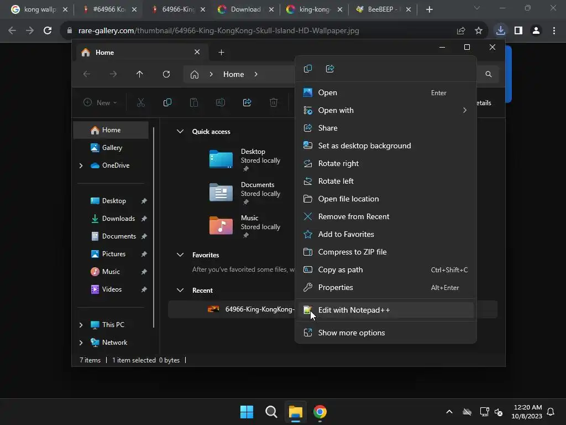Image resolution: width=566 pixels, height=425 pixels.
Task: Click Chrome's side panel icon
Action: pos(518,31)
